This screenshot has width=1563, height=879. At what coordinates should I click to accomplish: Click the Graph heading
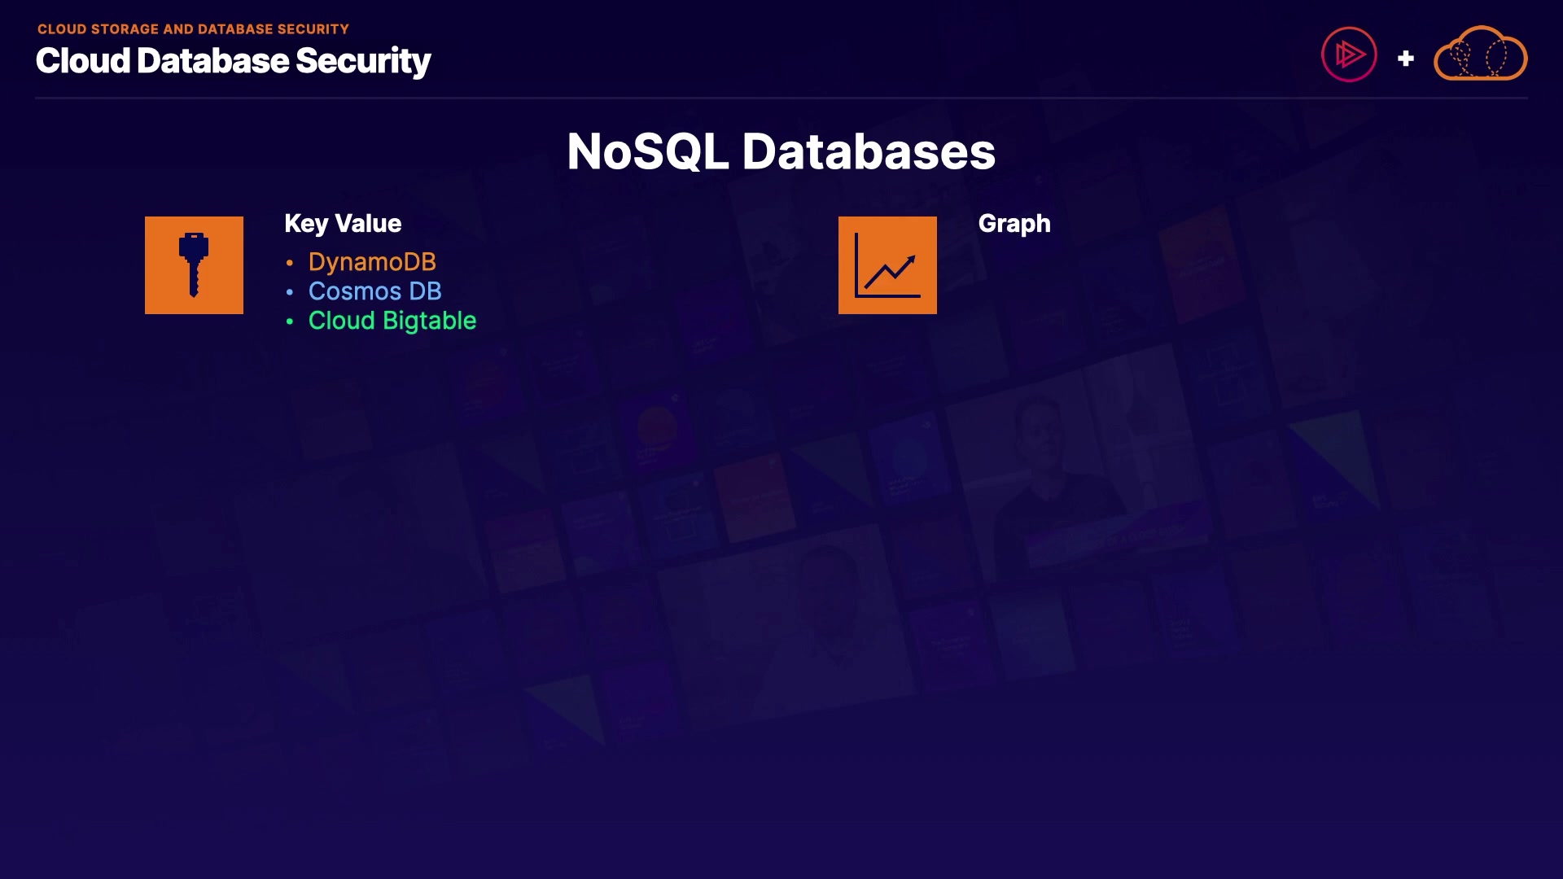(x=1014, y=224)
